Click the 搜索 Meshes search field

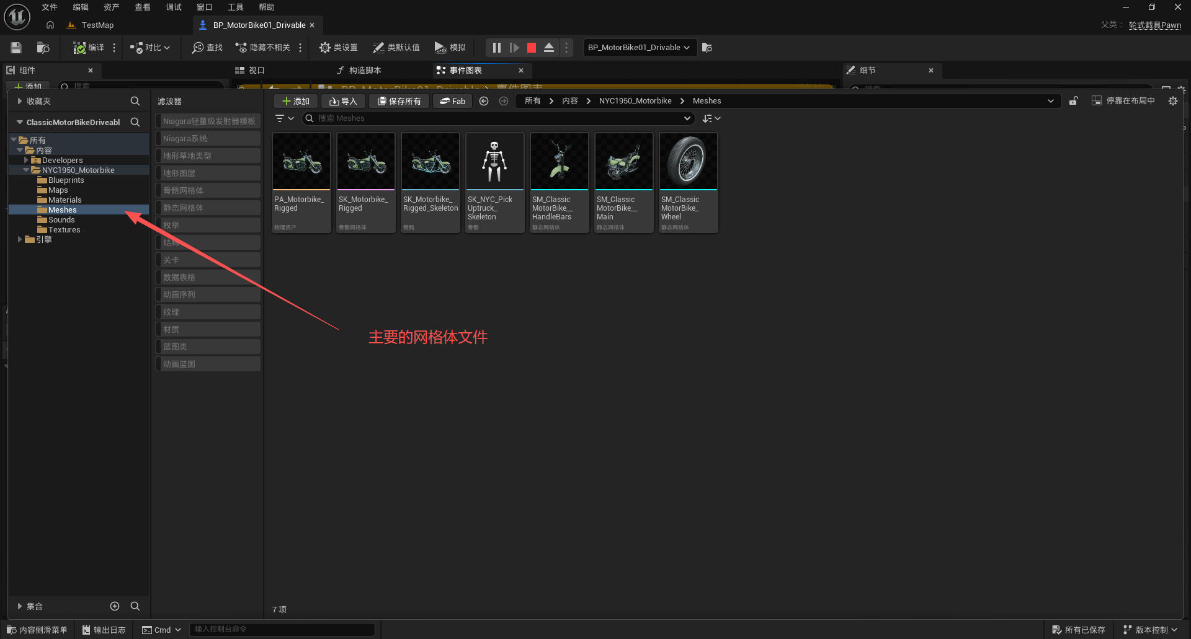point(499,118)
